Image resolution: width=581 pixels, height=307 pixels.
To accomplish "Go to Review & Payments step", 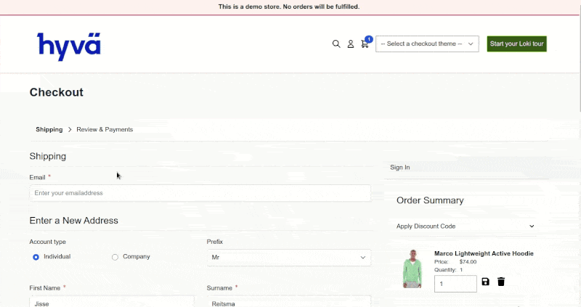I will 105,129.
